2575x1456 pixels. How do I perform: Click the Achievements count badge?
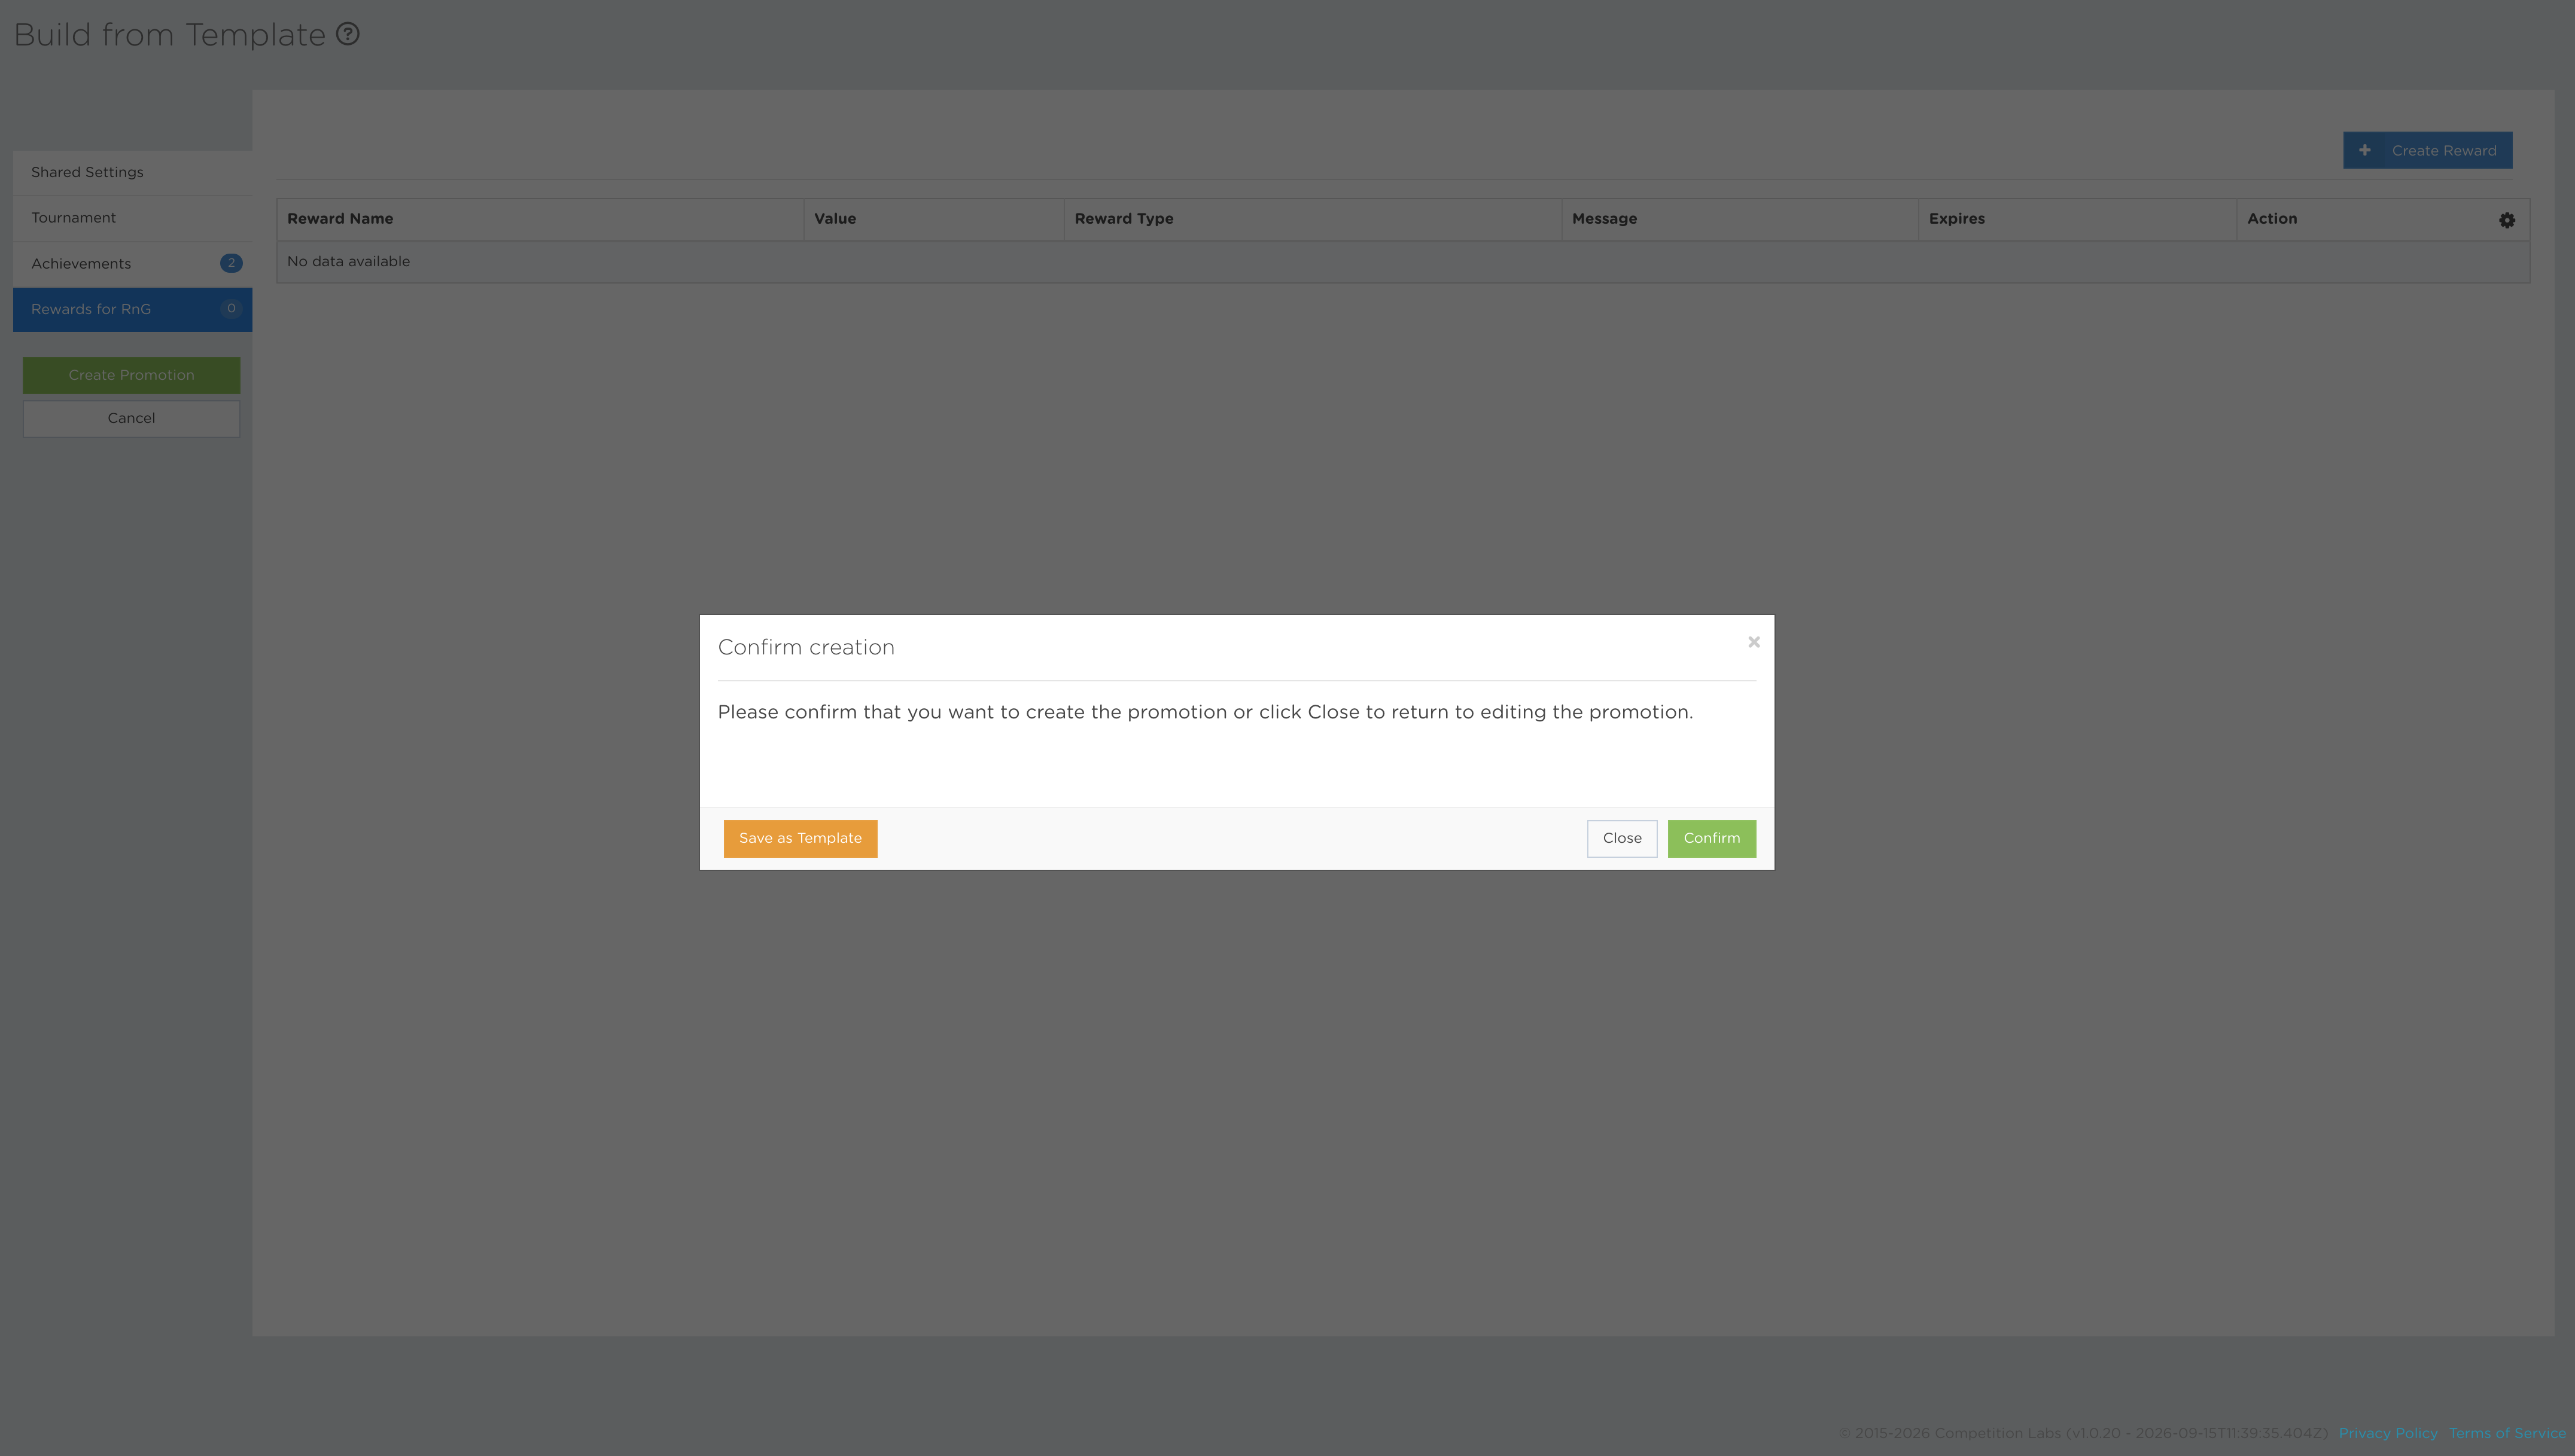pyautogui.click(x=231, y=263)
